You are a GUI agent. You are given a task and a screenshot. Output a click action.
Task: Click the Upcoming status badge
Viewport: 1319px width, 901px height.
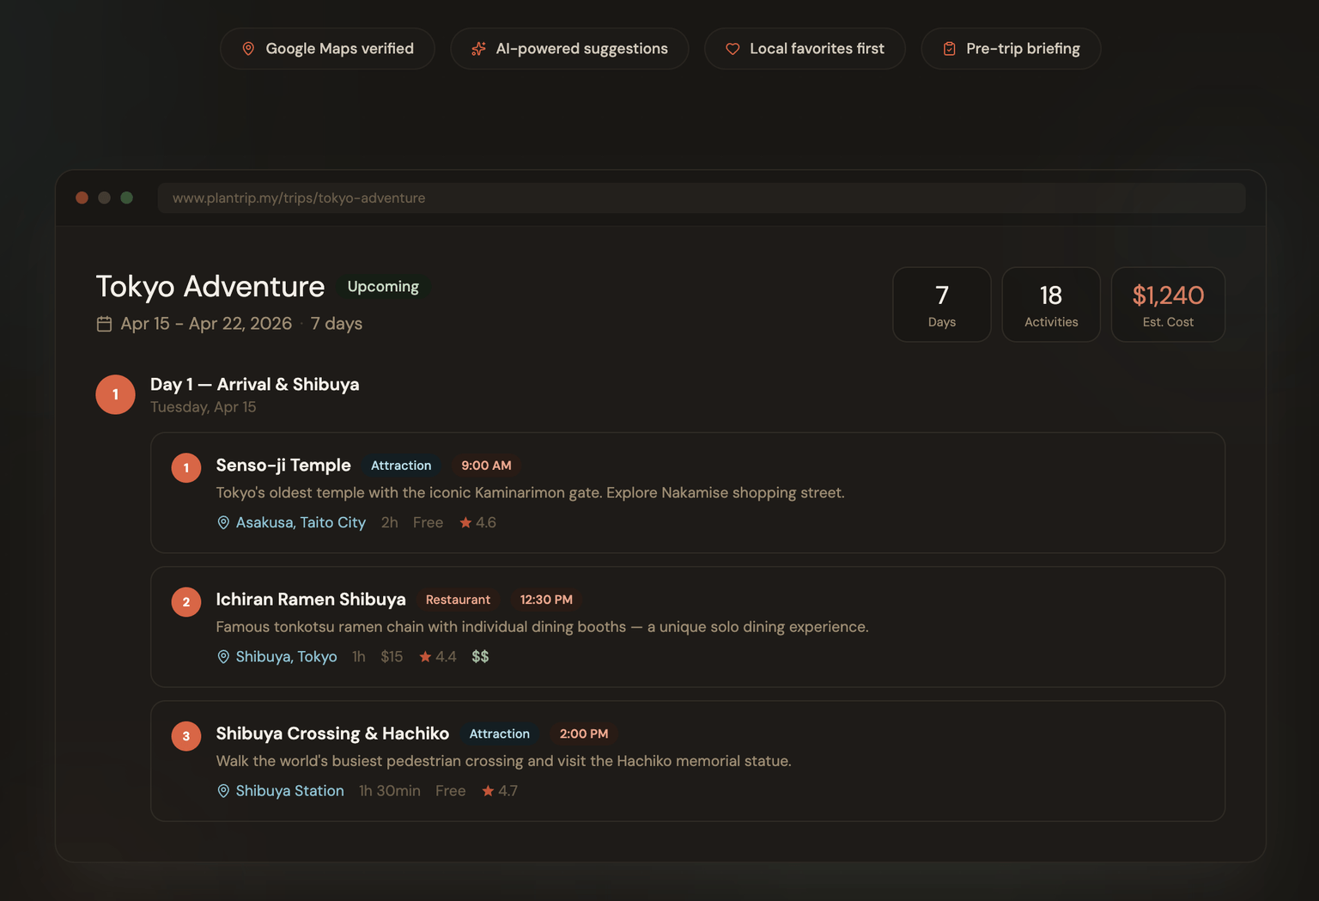coord(383,287)
